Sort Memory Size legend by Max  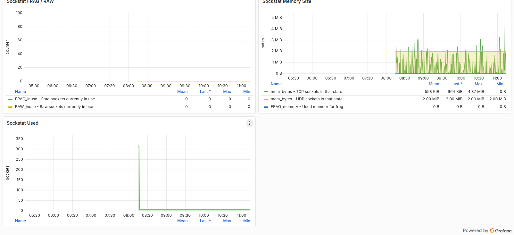[x=479, y=84]
